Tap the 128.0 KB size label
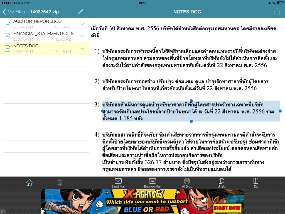Viewport: 285px width, 214px height. [63, 39]
